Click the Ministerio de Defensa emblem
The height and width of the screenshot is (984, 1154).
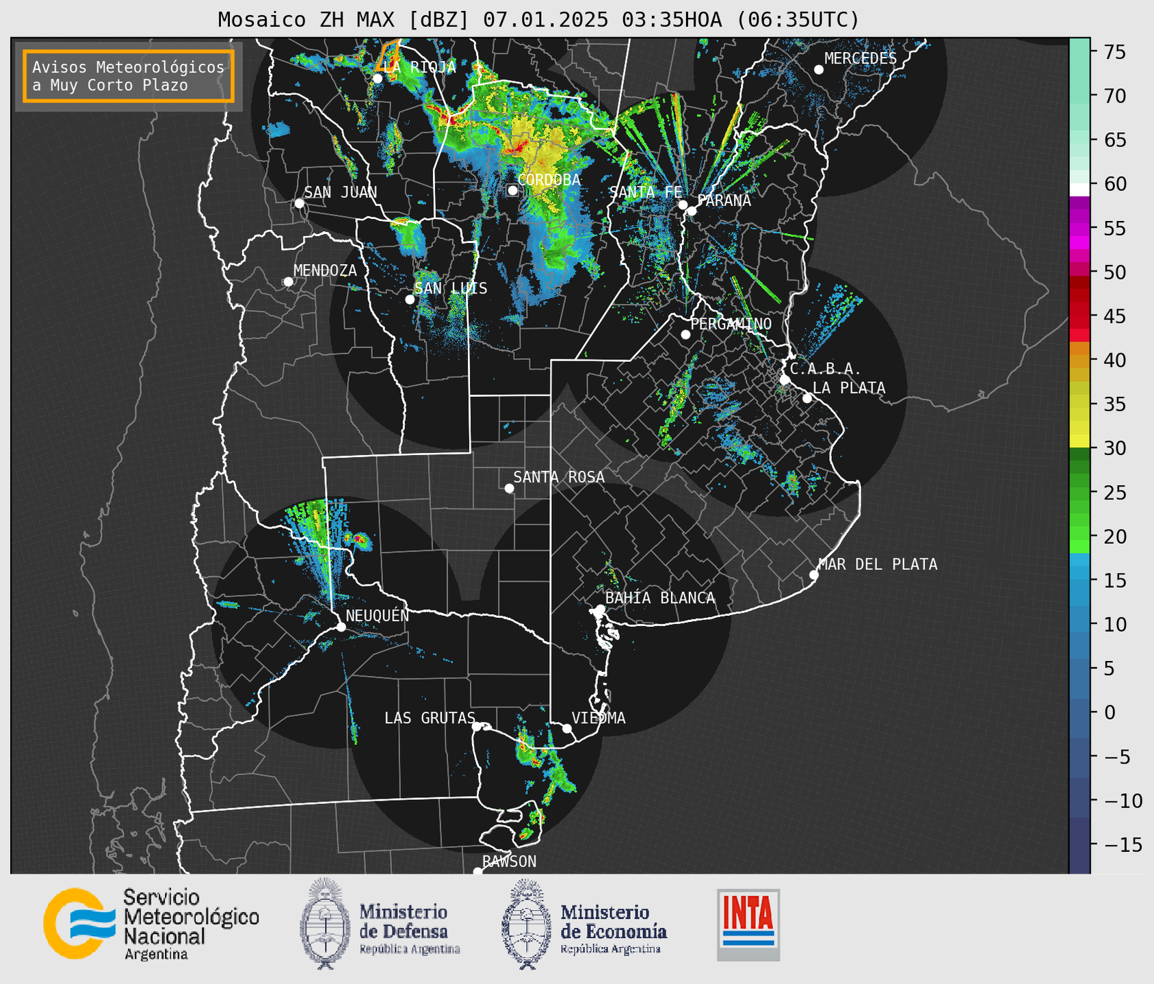coord(326,924)
